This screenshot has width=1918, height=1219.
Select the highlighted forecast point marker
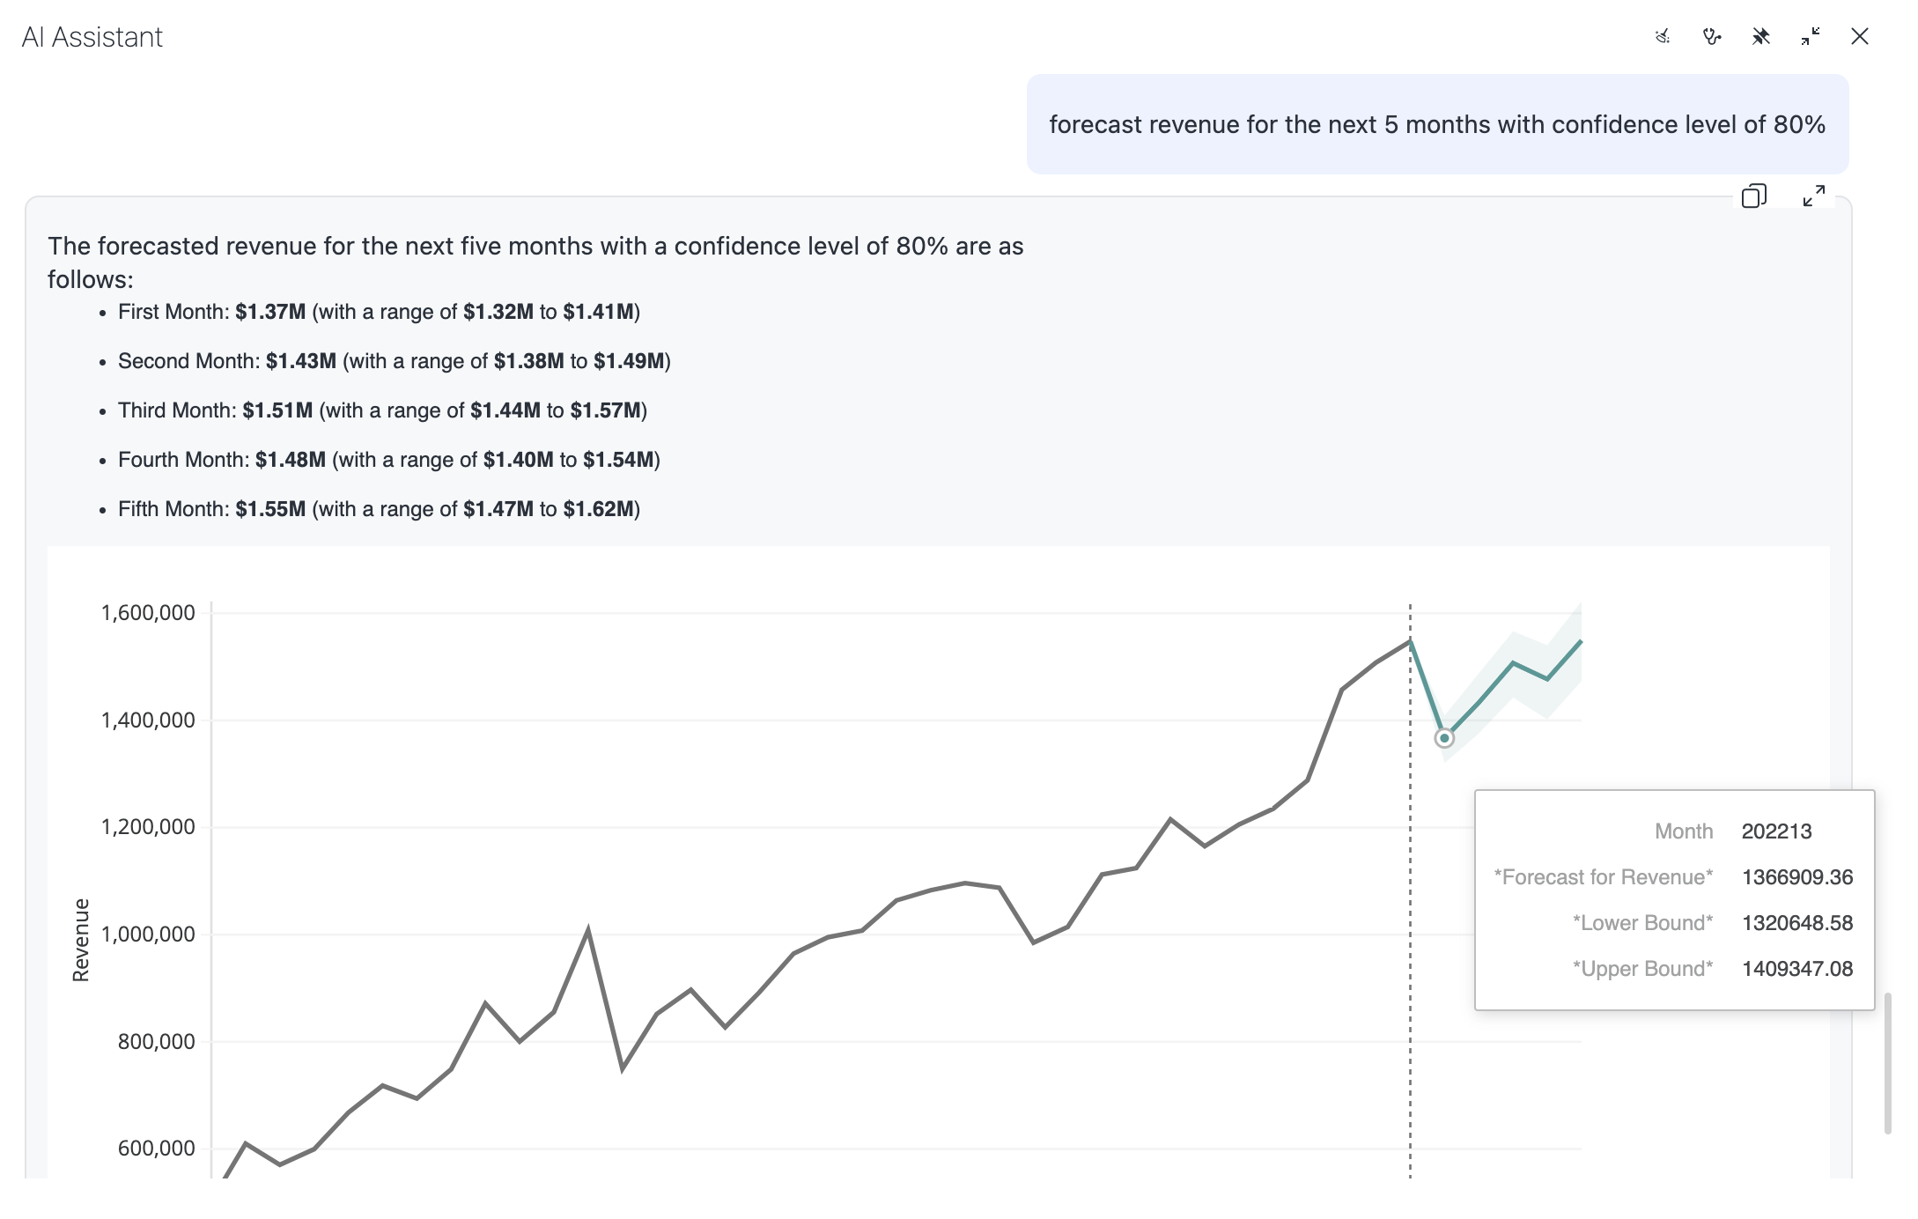pos(1444,738)
